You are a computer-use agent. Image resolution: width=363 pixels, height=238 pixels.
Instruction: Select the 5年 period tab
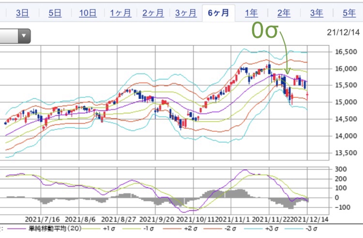pos(349,13)
